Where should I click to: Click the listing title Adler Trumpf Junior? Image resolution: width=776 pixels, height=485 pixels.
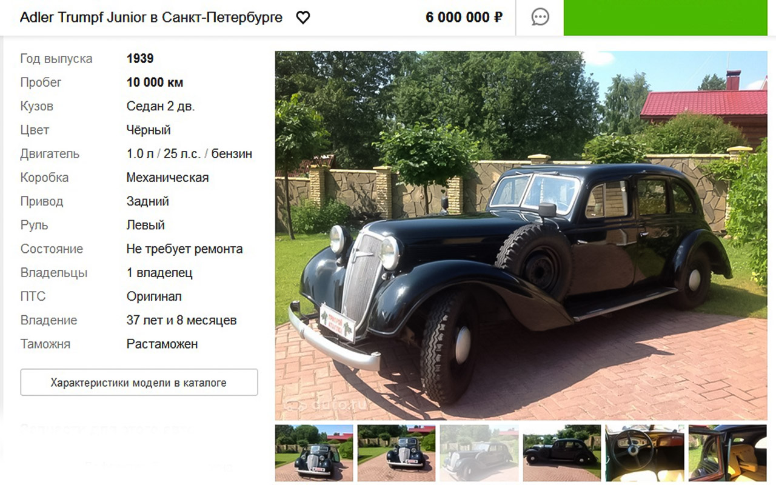click(x=151, y=18)
